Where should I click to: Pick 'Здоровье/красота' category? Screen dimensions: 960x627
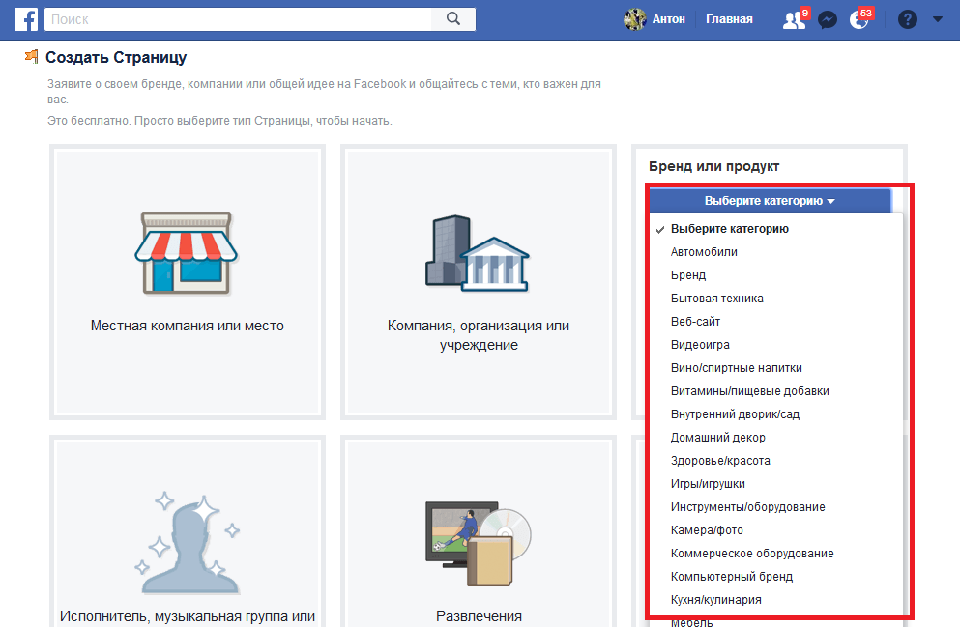pyautogui.click(x=720, y=461)
